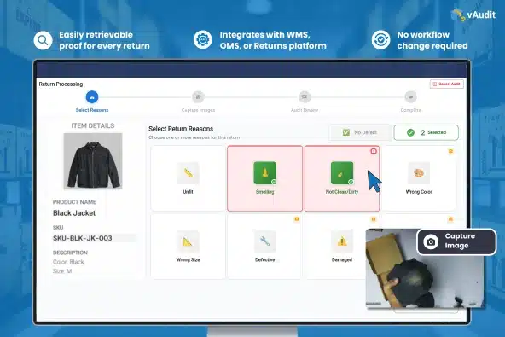505x337 pixels.
Task: Choose the Wrong Color reason card
Action: (x=419, y=178)
